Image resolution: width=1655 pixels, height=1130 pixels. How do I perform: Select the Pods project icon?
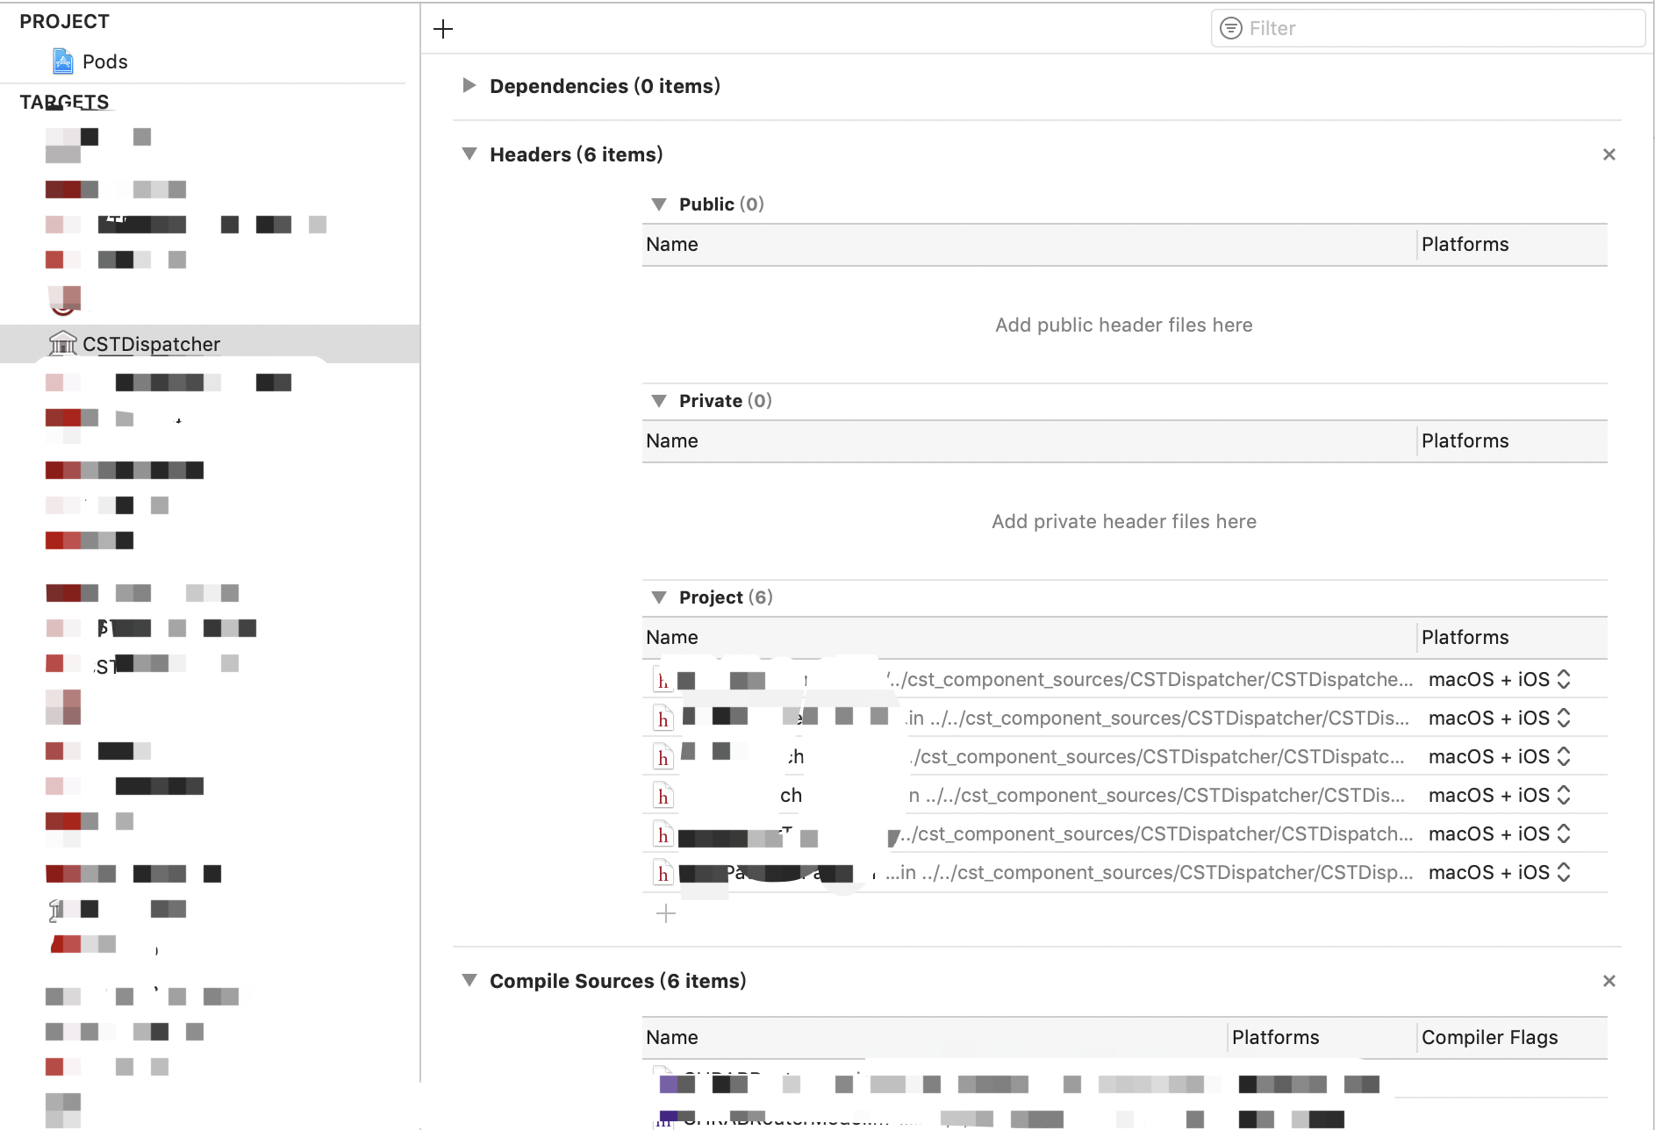(61, 61)
